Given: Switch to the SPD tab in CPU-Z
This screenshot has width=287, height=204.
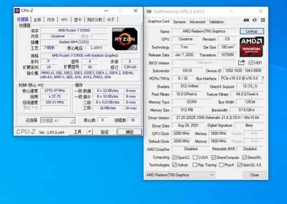Looking at the screenshot, I should 64,20.
